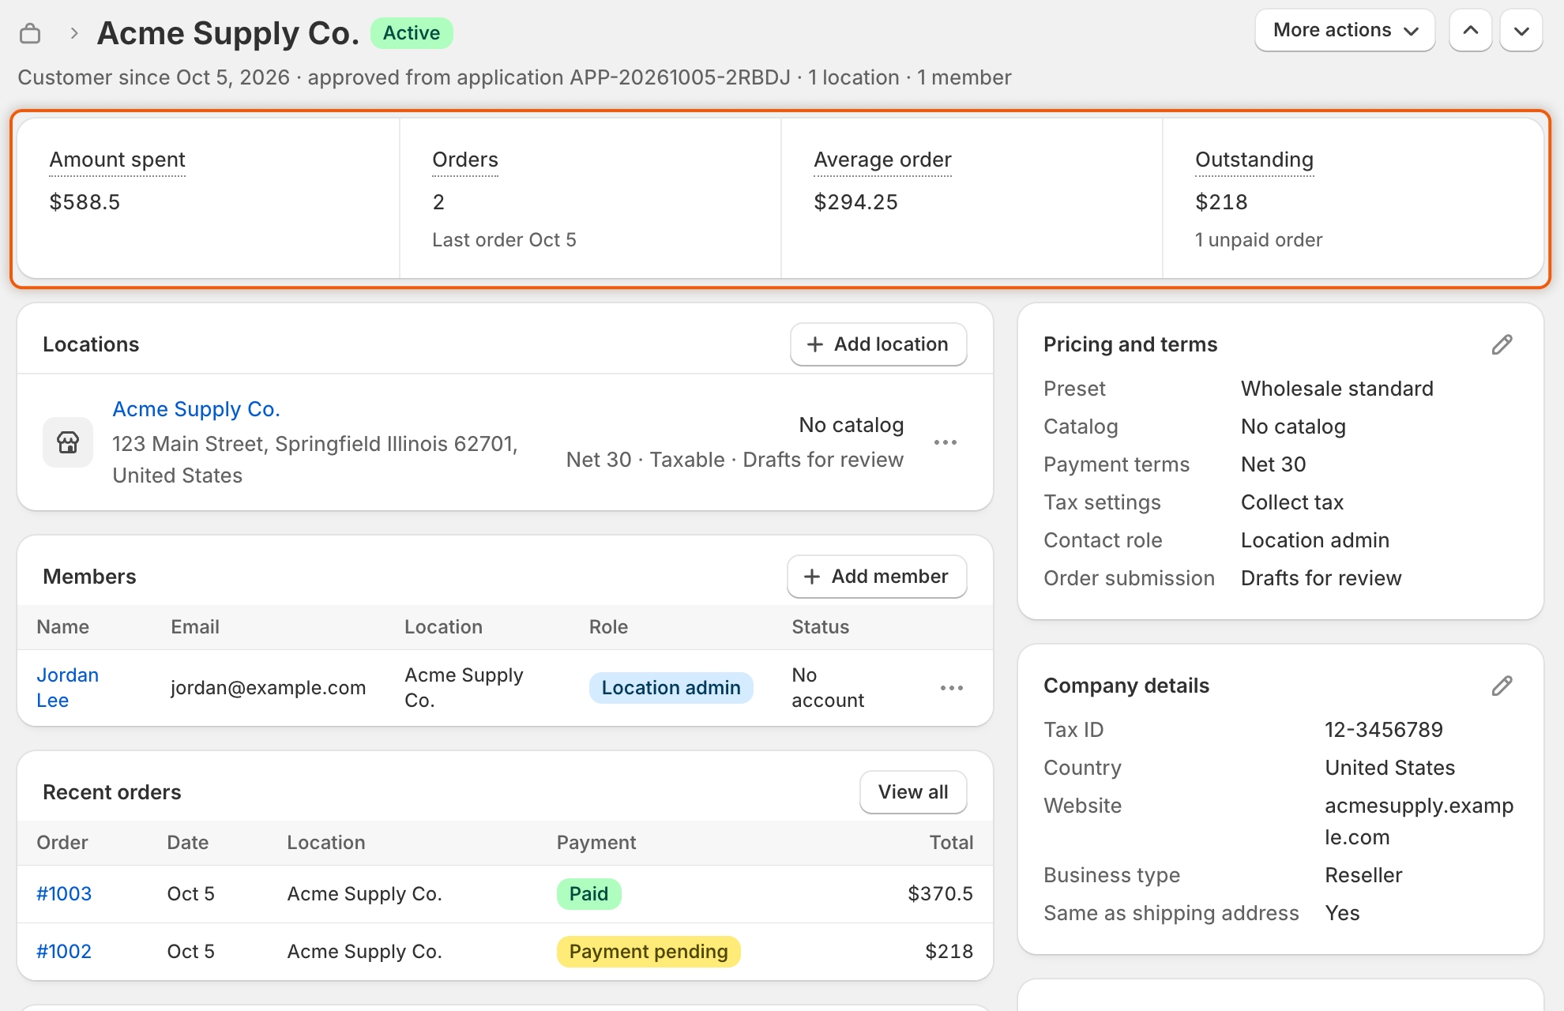
Task: Click the companies breadcrumb bag icon
Action: coord(30,33)
